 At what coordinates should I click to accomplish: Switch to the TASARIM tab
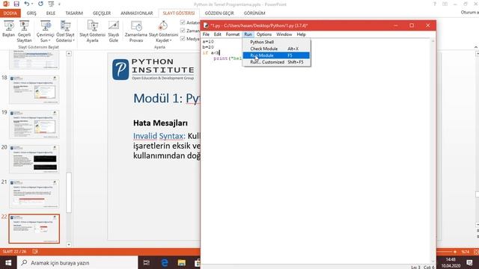74,13
